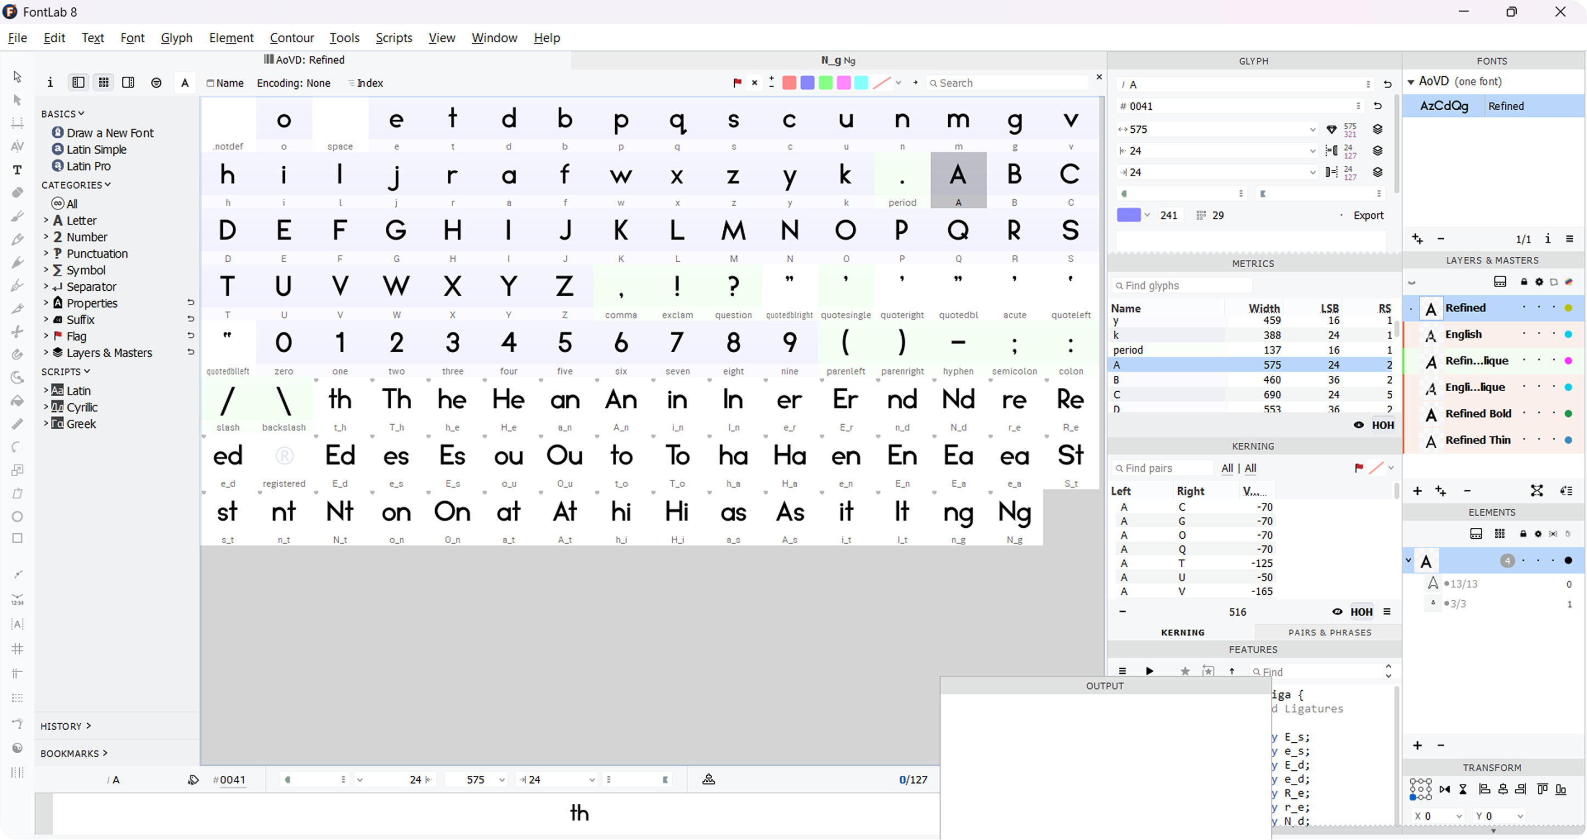Click the Export button in the Glyph panel
The width and height of the screenshot is (1587, 840).
1368,215
